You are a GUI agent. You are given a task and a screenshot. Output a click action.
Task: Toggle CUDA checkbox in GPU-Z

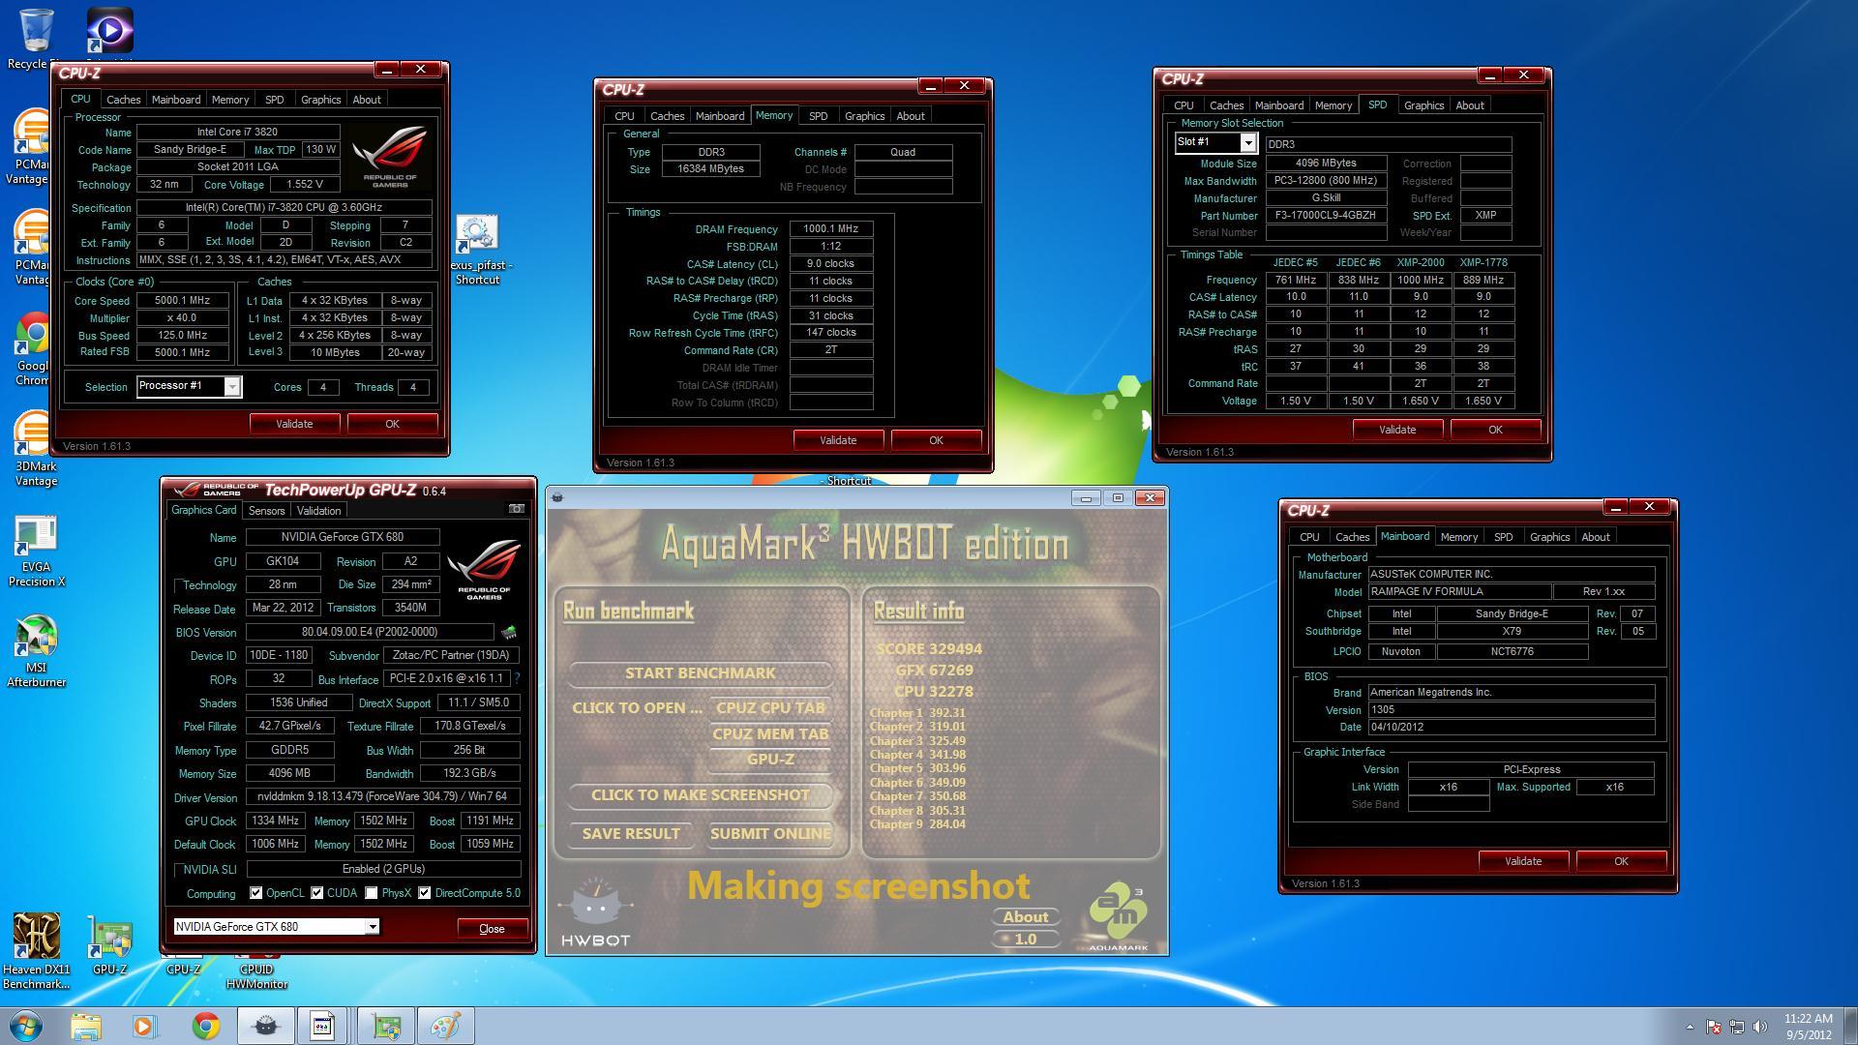click(x=316, y=893)
